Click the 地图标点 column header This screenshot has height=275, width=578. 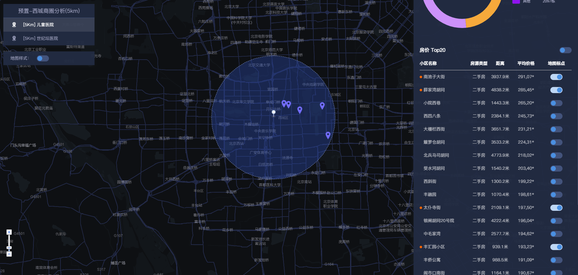click(556, 63)
